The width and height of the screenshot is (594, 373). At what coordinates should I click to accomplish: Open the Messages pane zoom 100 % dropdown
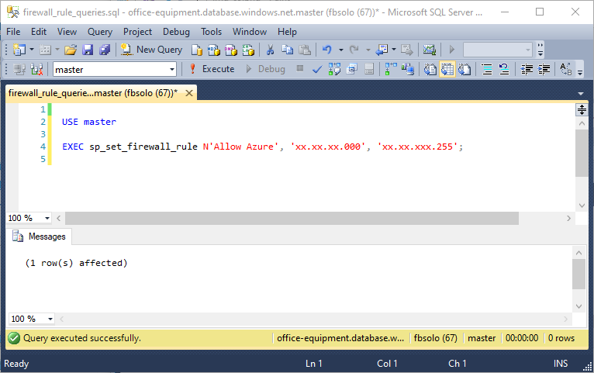tap(50, 319)
